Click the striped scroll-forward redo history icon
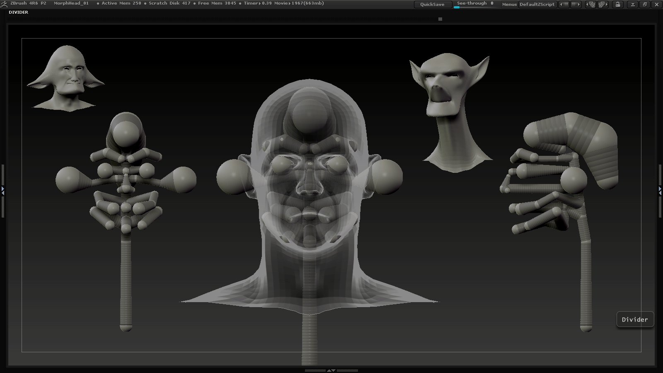This screenshot has height=373, width=663. (576, 4)
